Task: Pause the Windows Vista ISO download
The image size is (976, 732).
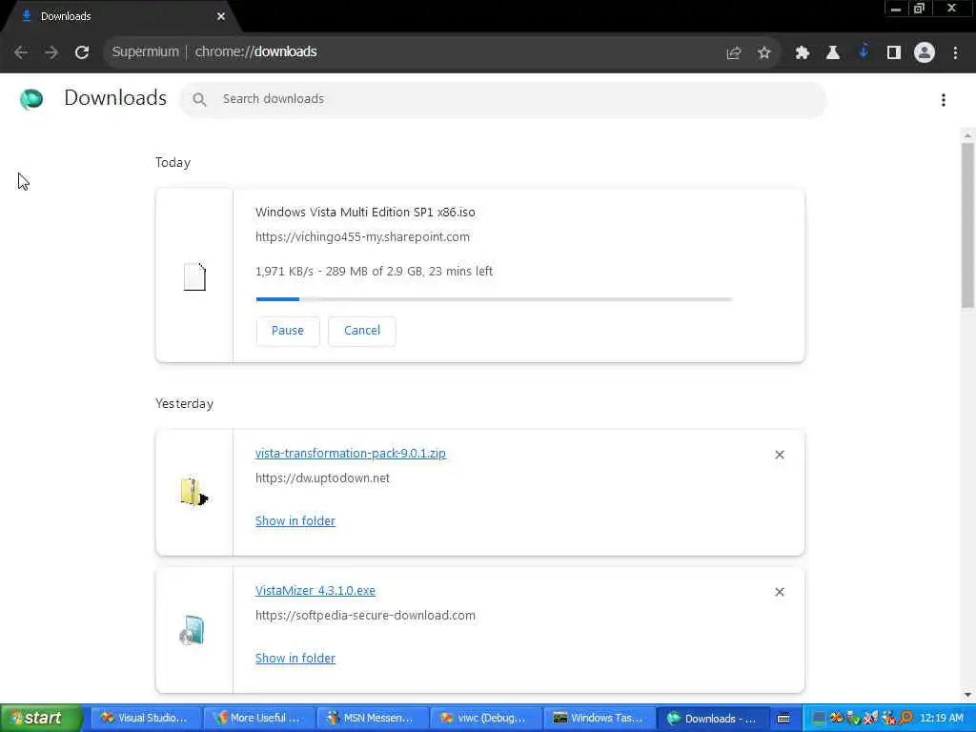Action: (x=288, y=331)
